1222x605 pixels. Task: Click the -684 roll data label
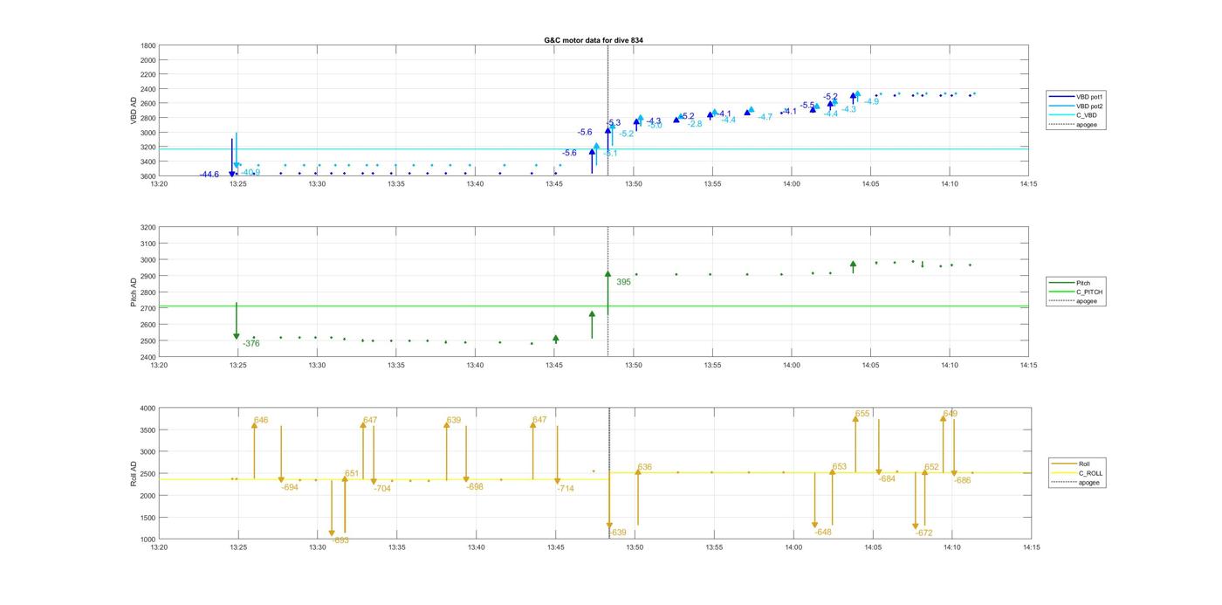point(887,479)
